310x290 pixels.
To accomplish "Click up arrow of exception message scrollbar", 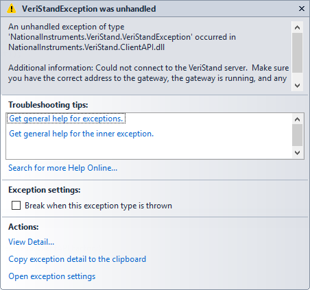I will click(297, 27).
